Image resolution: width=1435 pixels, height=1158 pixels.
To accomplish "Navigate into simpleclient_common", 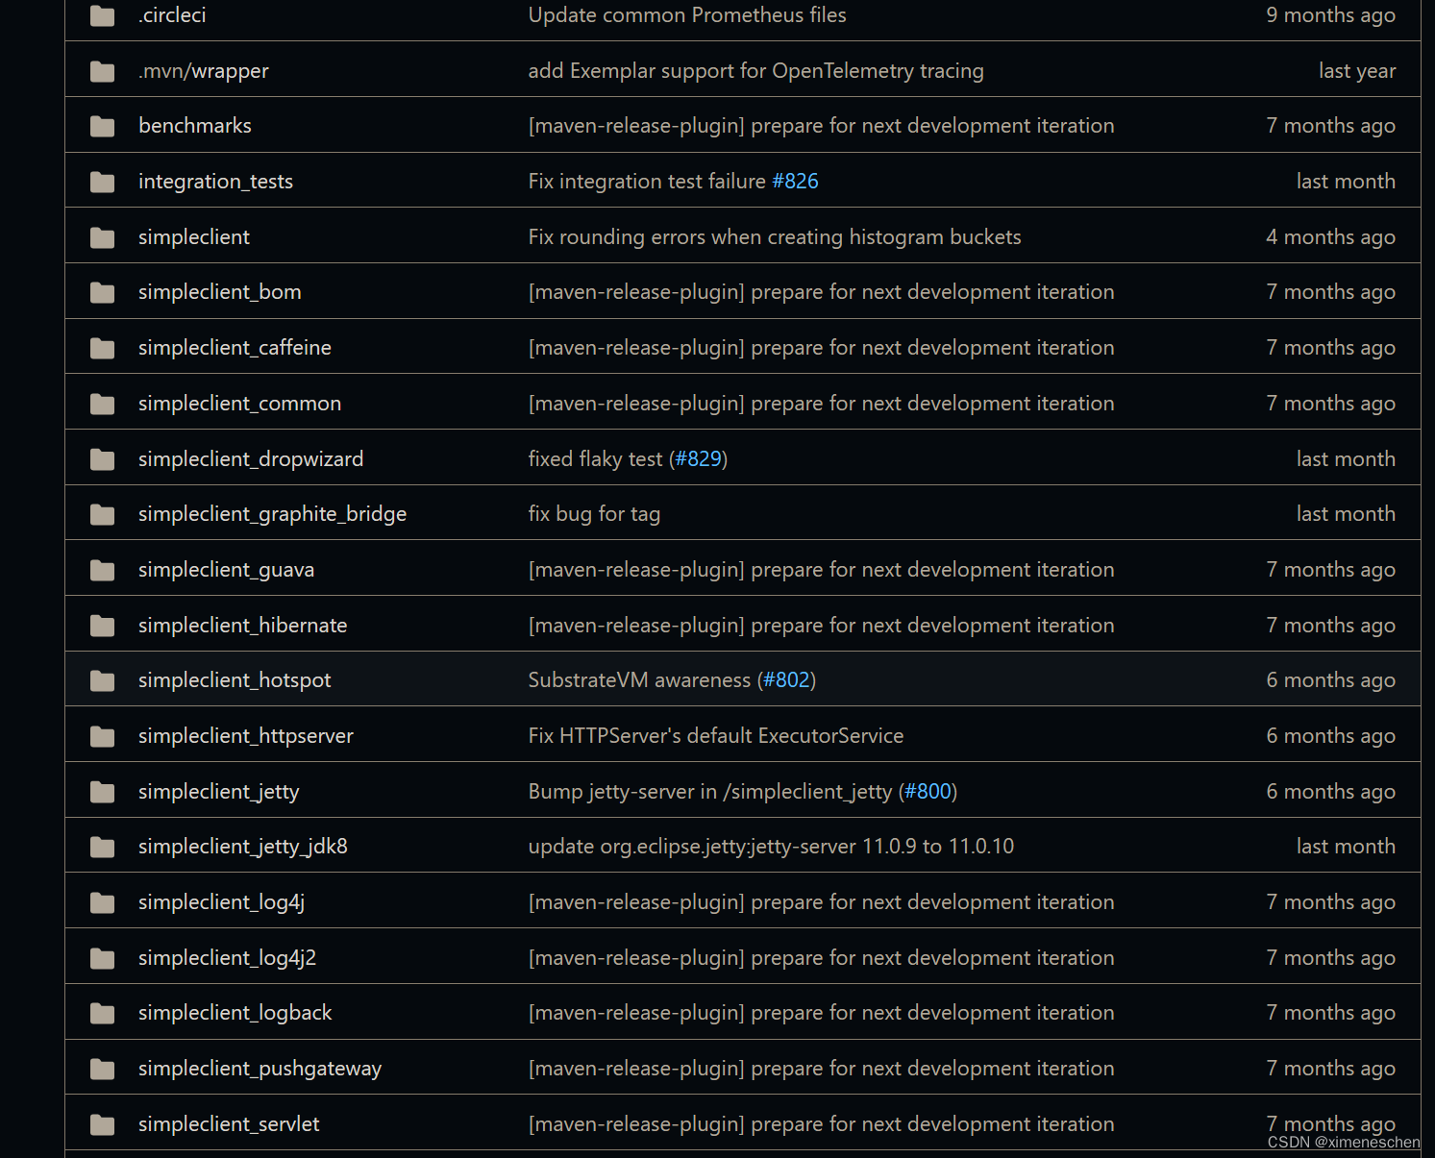I will point(239,404).
